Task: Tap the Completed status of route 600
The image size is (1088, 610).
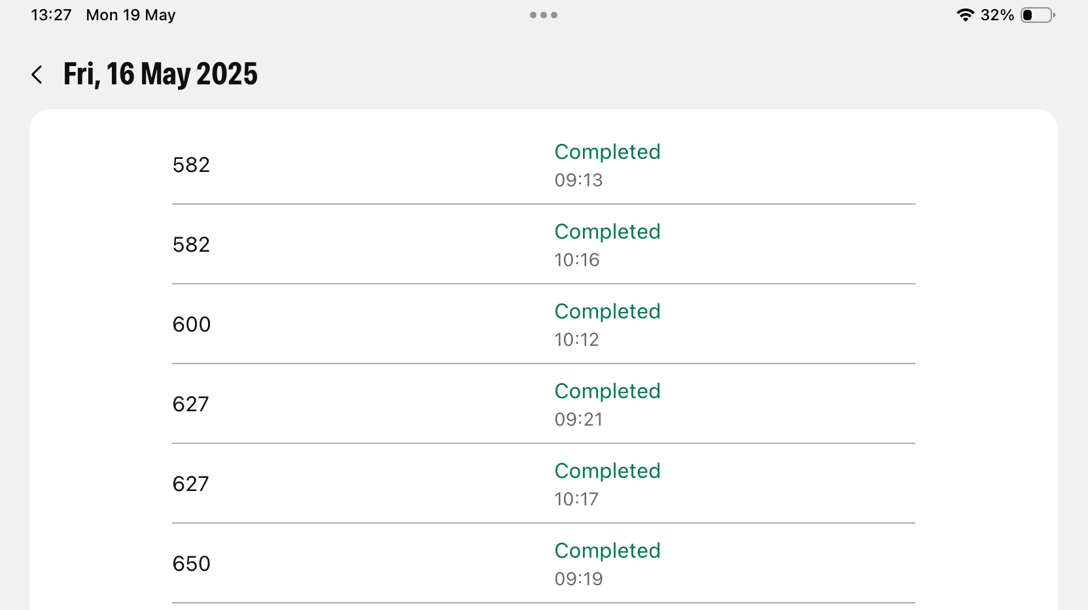Action: click(607, 311)
